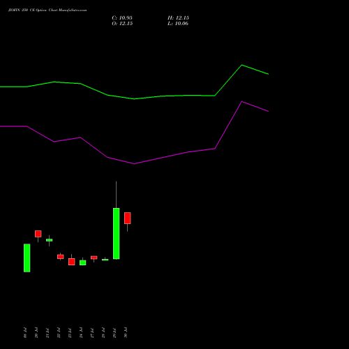This screenshot has width=349, height=349.
Task: Click the 27 Jul date label
Action: coord(92,333)
